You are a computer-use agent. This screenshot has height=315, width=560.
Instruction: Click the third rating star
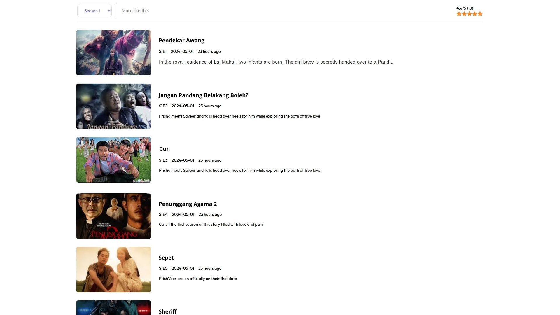click(x=469, y=14)
